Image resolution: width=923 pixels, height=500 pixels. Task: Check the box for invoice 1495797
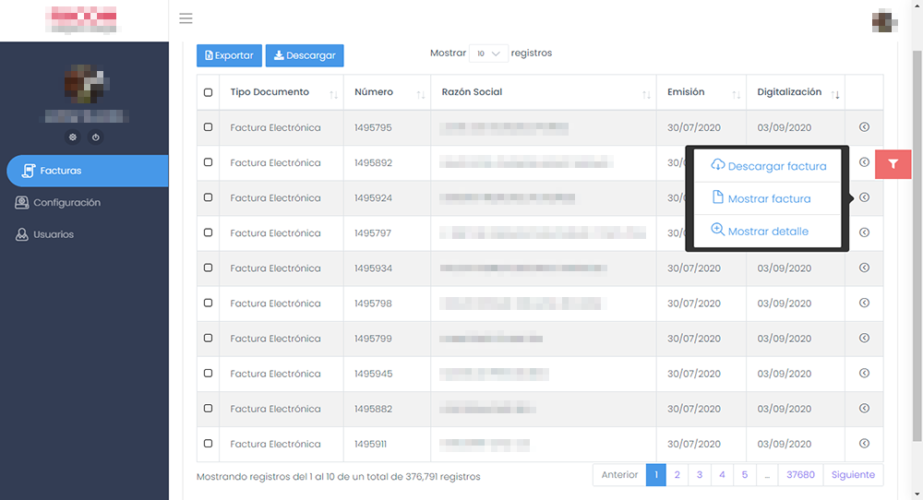209,232
